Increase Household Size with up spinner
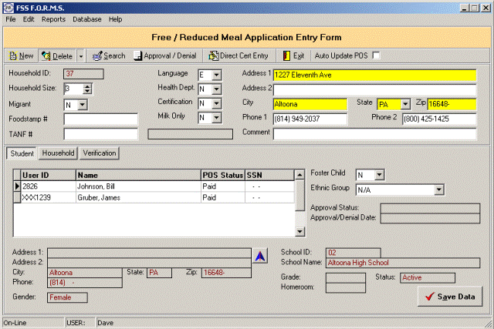 87,86
